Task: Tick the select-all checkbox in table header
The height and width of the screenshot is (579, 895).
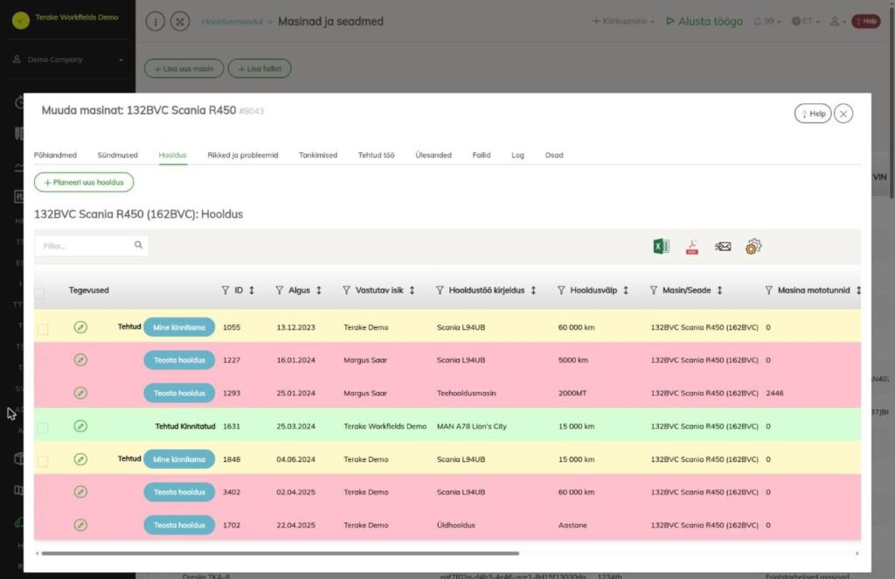Action: point(39,293)
